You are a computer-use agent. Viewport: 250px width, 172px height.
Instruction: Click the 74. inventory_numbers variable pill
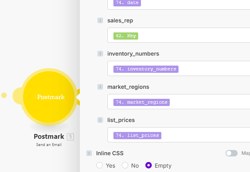[x=145, y=69]
